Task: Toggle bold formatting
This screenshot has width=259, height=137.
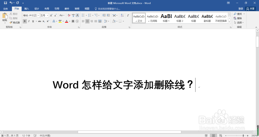Action: point(25,21)
